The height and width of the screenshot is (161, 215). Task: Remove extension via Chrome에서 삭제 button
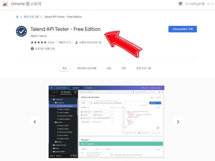coord(183,29)
